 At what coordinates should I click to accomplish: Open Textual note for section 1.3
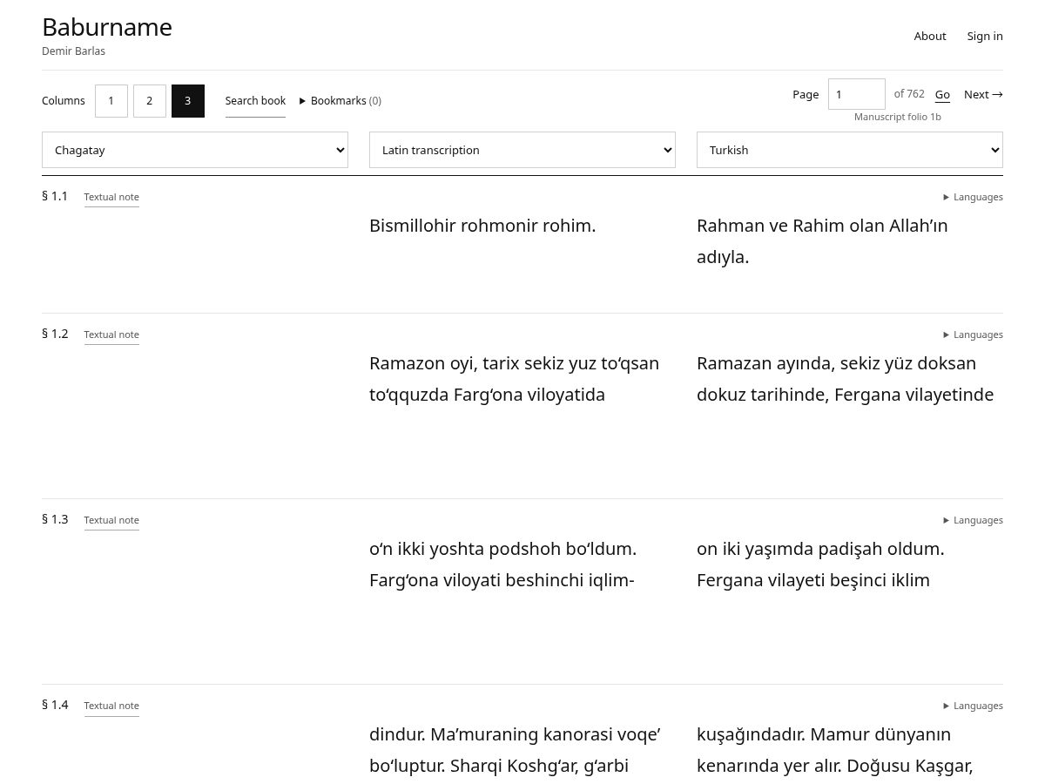[111, 520]
